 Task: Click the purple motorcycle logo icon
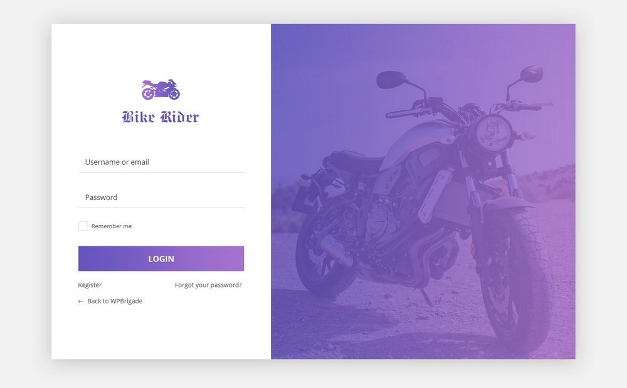[161, 90]
